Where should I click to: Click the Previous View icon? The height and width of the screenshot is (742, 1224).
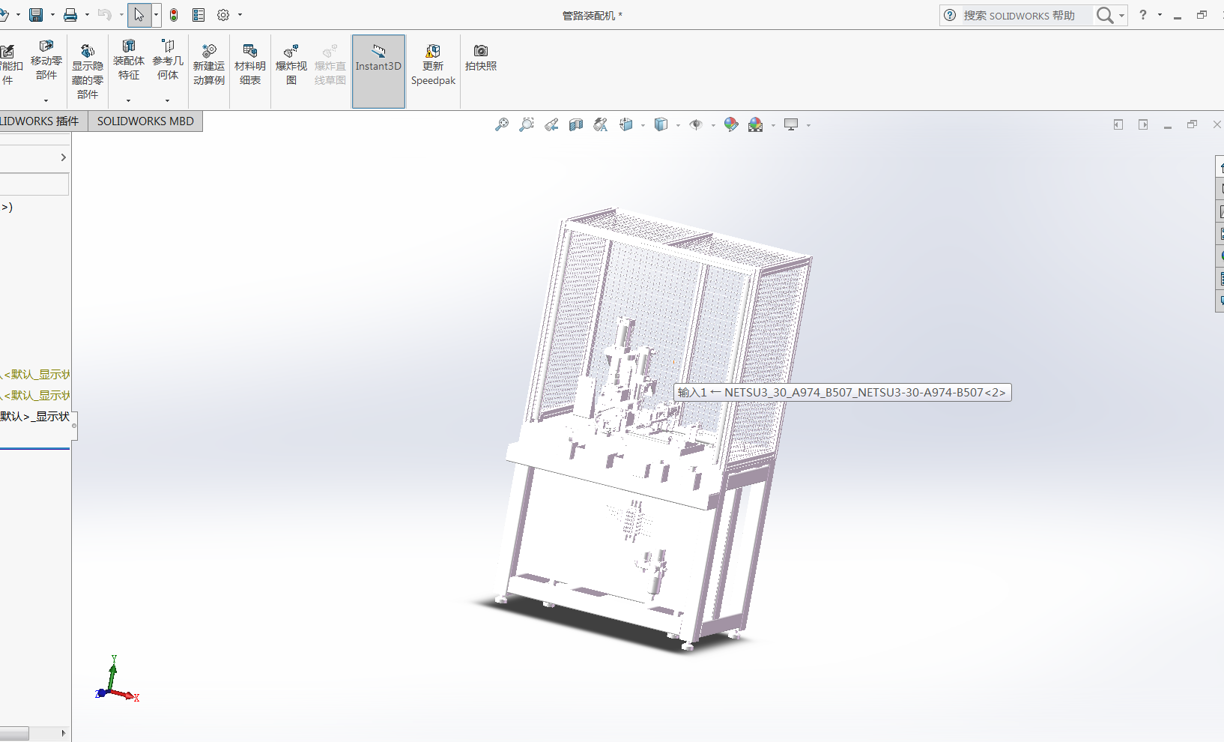point(551,124)
